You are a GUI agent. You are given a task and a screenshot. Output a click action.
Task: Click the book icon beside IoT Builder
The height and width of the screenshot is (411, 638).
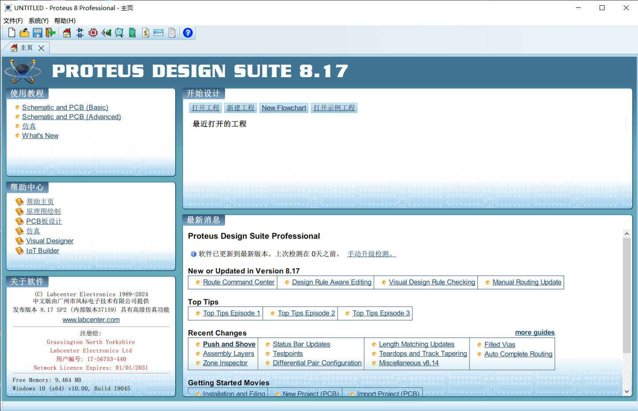19,250
